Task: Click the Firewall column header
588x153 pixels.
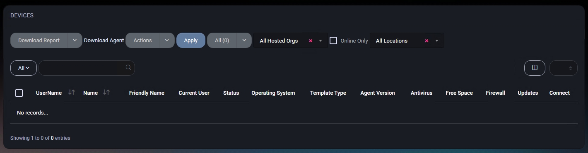Action: point(495,93)
